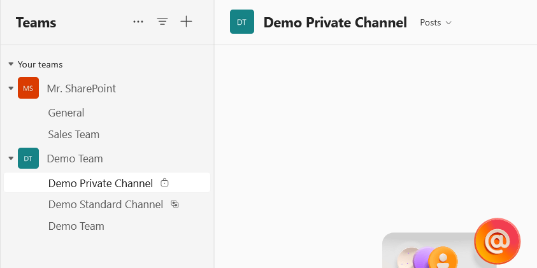
Task: Select Demo Private Channel in the list
Action: pyautogui.click(x=107, y=183)
